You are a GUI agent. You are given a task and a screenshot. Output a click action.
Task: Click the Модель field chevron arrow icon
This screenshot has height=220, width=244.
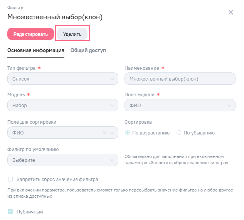coord(112,105)
